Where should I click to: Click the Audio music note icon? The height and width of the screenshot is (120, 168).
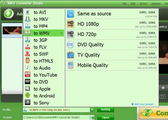pyautogui.click(x=28, y=68)
